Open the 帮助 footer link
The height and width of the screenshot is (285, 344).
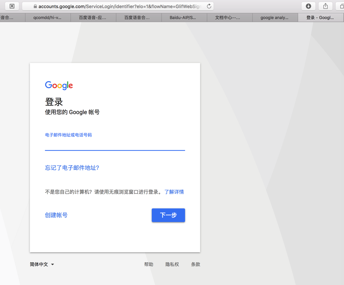tap(149, 265)
